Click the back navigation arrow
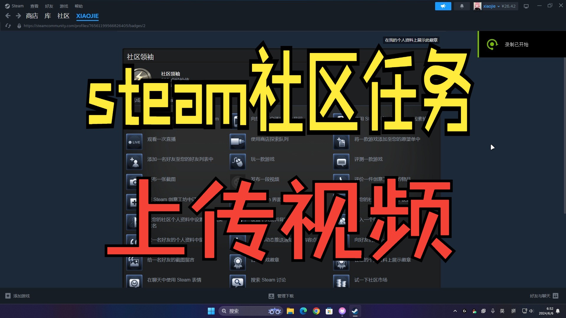 tap(8, 16)
